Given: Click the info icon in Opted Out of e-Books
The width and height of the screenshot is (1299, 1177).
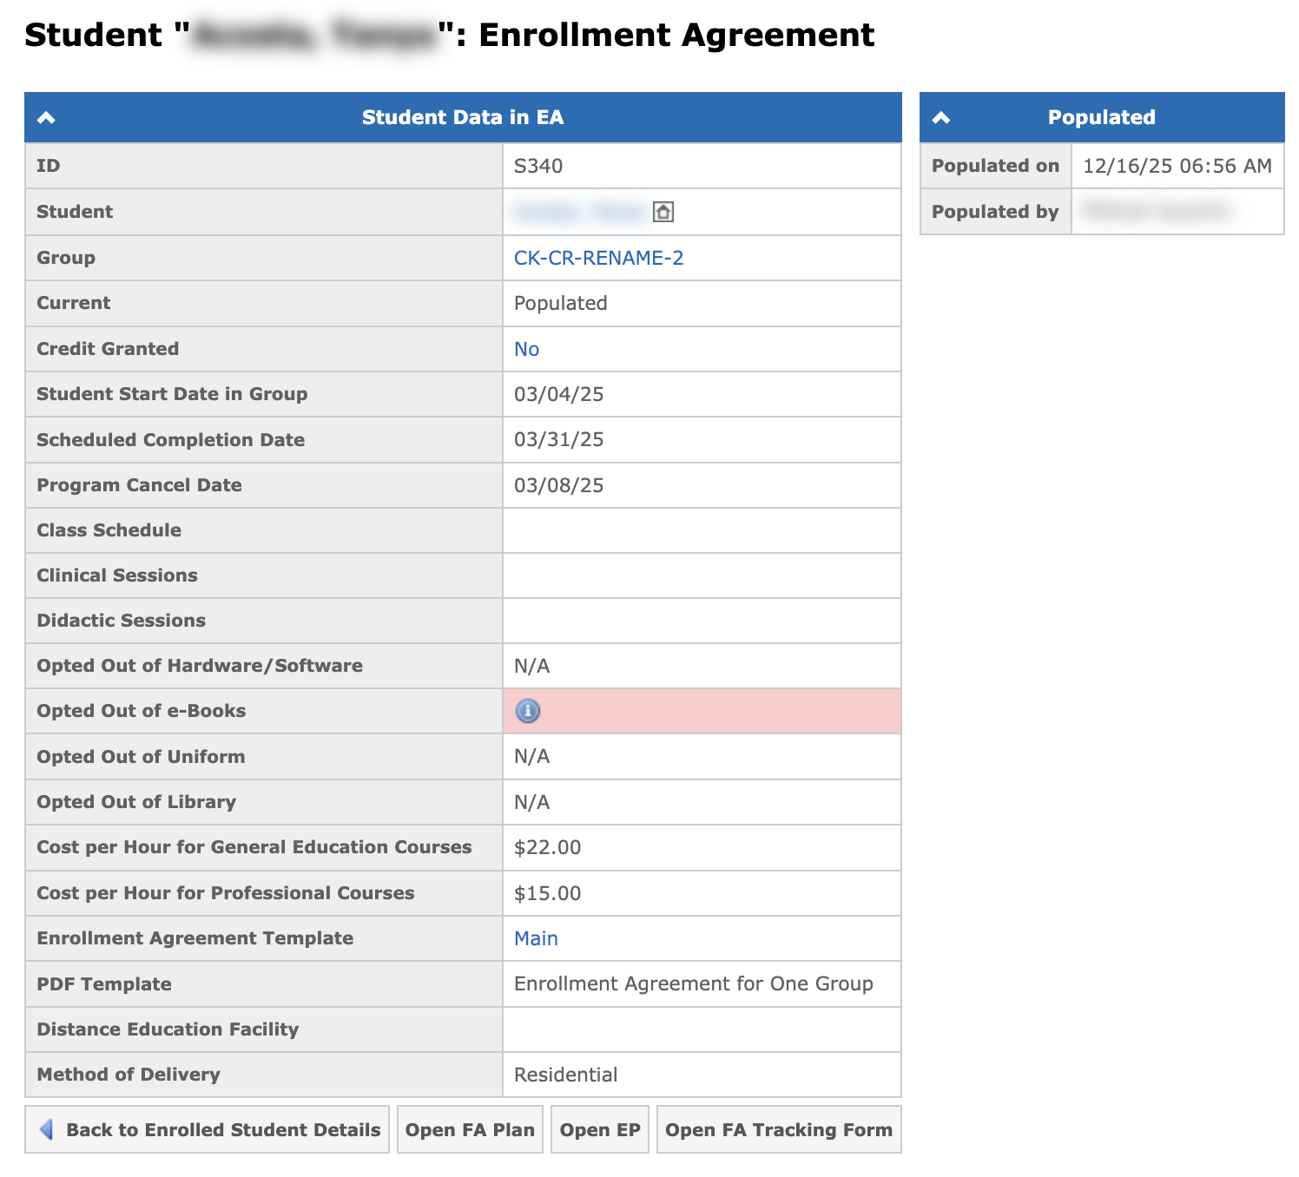Looking at the screenshot, I should point(528,711).
